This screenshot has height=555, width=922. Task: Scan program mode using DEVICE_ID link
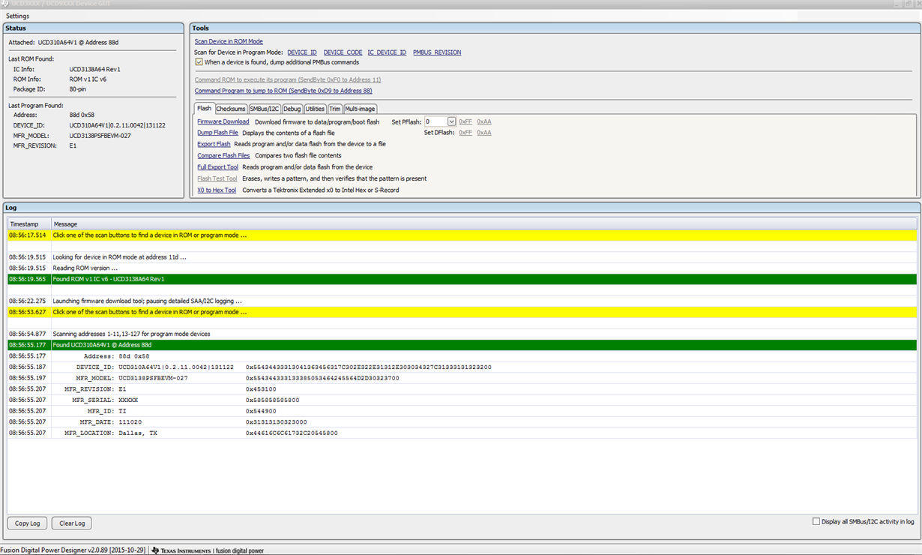point(302,52)
